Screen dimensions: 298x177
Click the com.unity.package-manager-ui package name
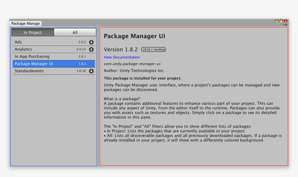coord(132,64)
